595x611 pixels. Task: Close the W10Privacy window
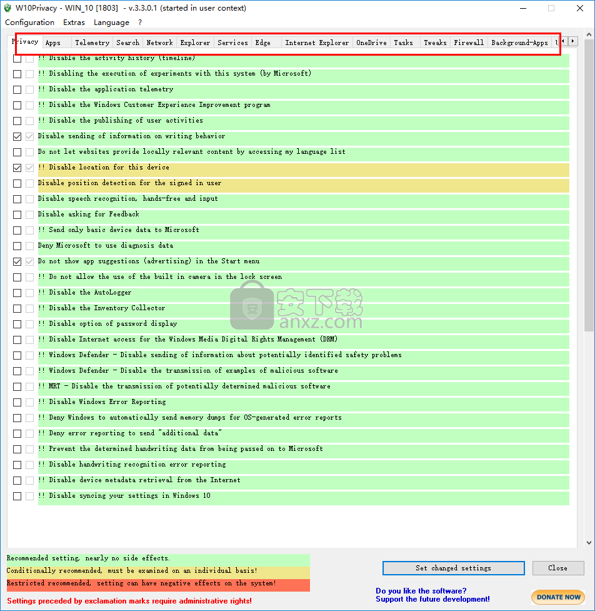pos(580,8)
